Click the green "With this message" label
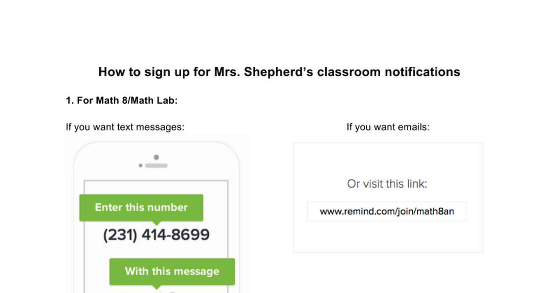The image size is (559, 293). coord(172,272)
